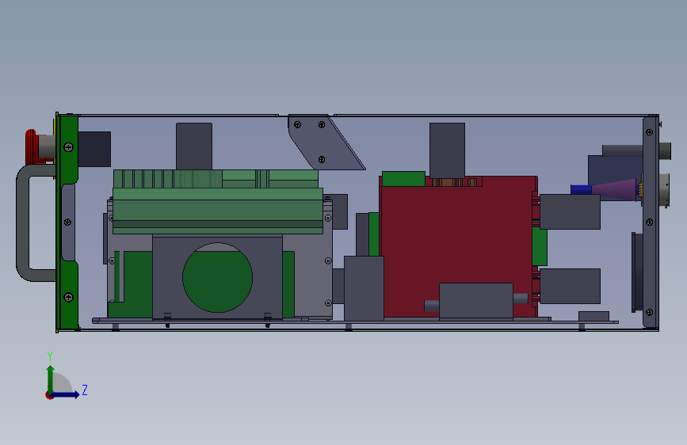Select the gray rear panel plate

tap(651, 222)
